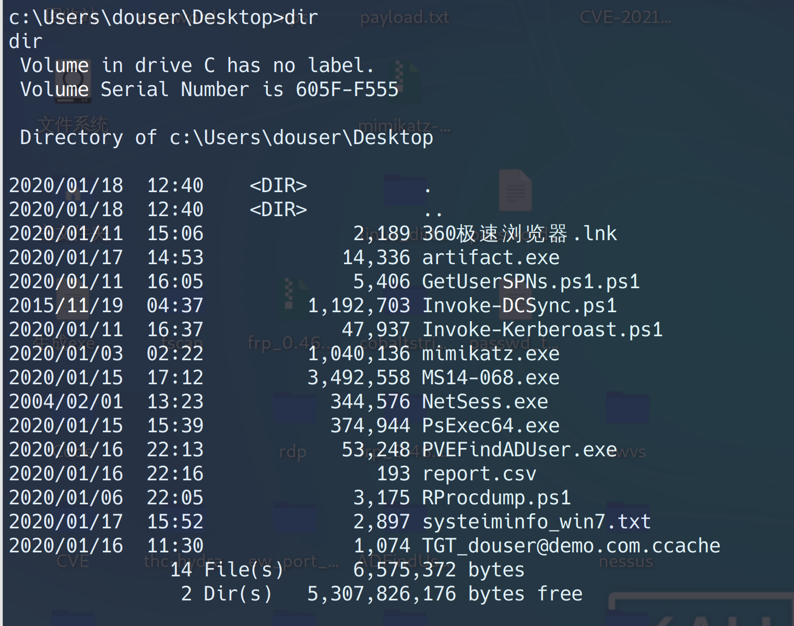Open the payload.txt desktop file

pyautogui.click(x=404, y=17)
